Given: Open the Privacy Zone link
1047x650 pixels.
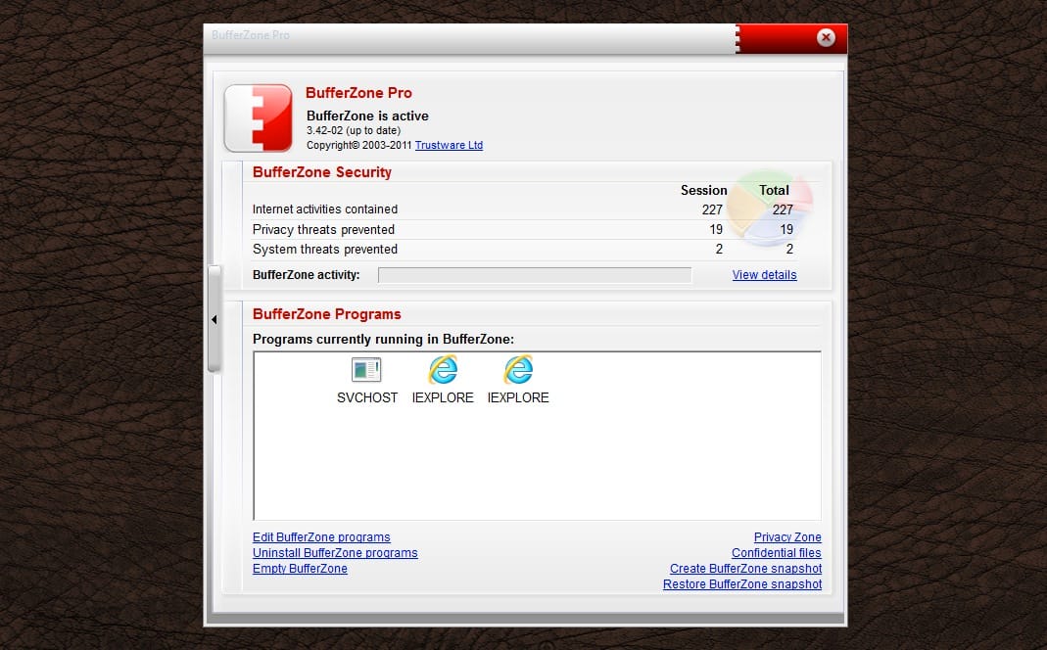Looking at the screenshot, I should (x=787, y=537).
